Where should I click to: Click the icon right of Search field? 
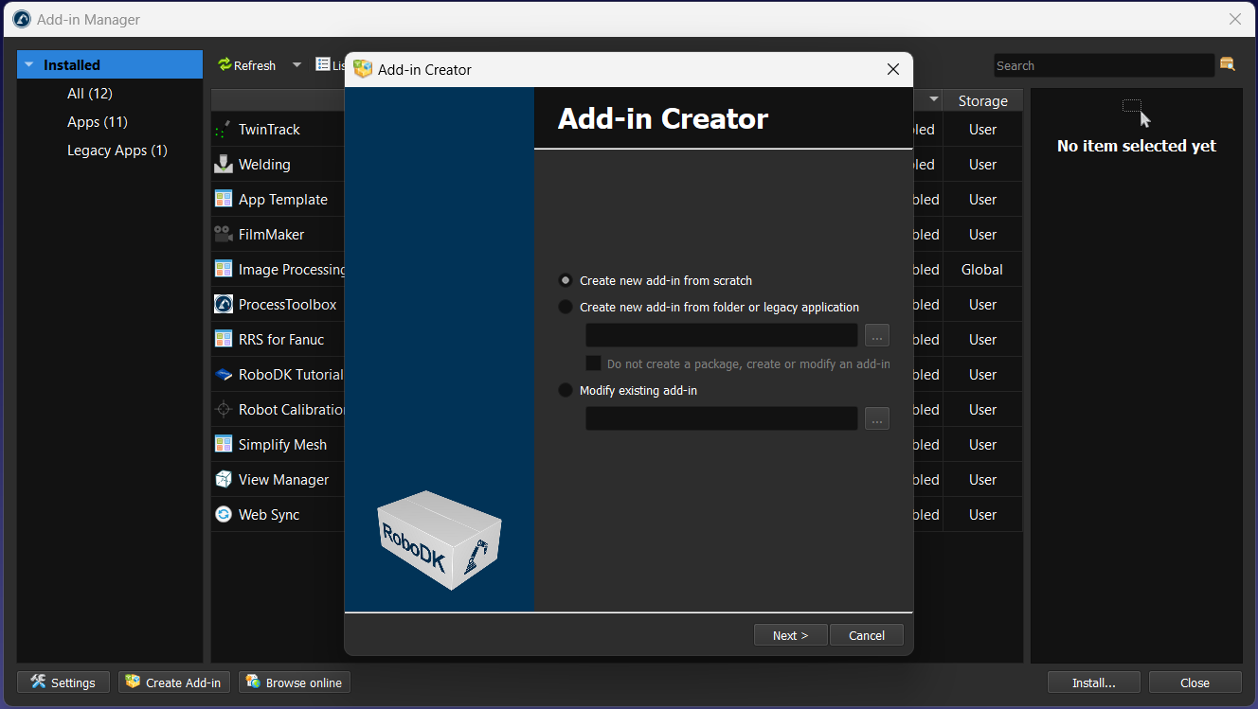click(x=1228, y=64)
